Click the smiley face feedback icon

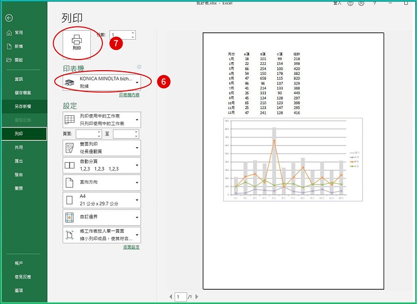(351, 3)
